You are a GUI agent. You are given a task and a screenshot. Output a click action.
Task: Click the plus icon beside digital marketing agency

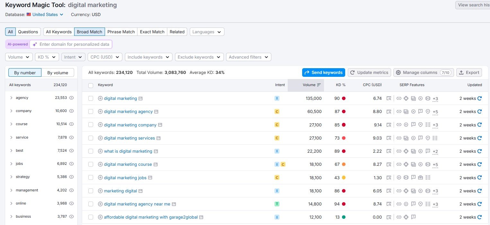[x=100, y=111]
